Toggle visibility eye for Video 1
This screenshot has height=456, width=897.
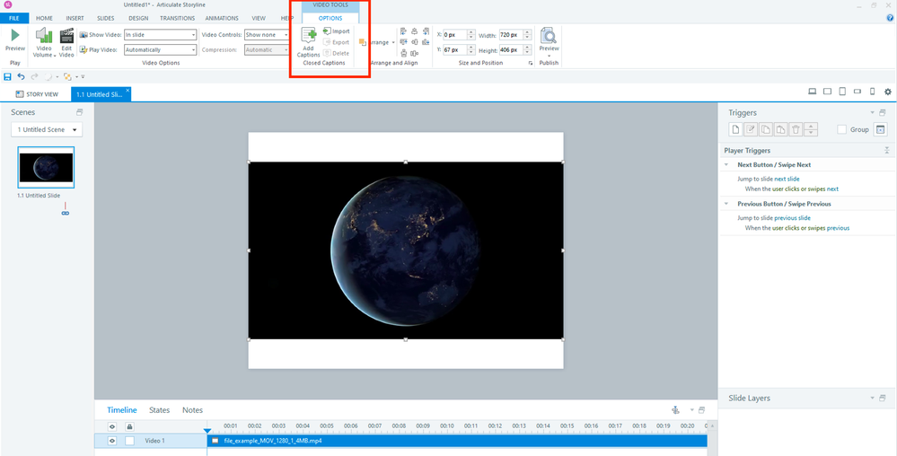(112, 441)
